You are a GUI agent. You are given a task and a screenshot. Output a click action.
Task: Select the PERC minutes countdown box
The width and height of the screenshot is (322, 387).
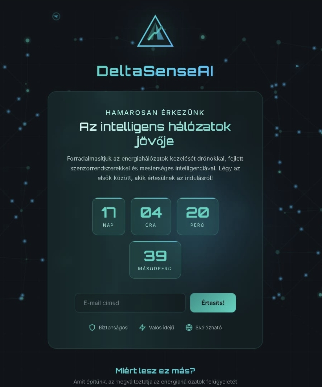tap(197, 217)
